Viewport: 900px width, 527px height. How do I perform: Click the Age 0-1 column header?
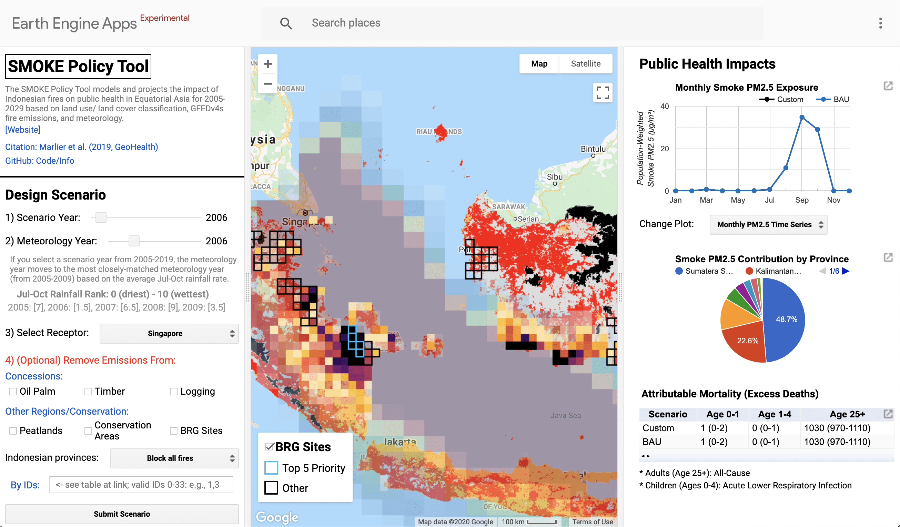coord(722,414)
